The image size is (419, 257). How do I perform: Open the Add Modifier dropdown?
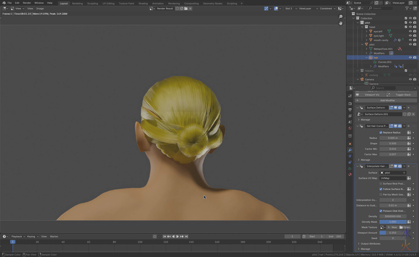[387, 100]
